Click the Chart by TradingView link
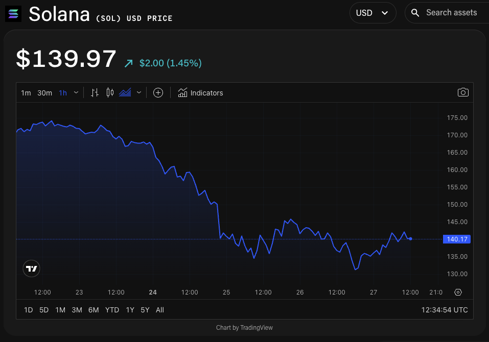 point(244,327)
